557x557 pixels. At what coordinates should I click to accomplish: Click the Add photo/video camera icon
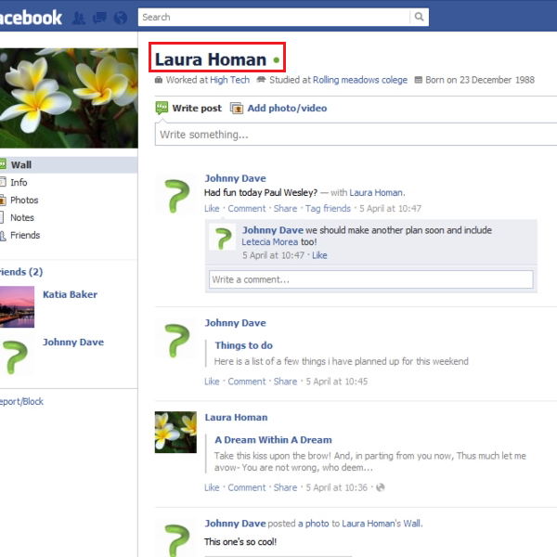point(237,108)
